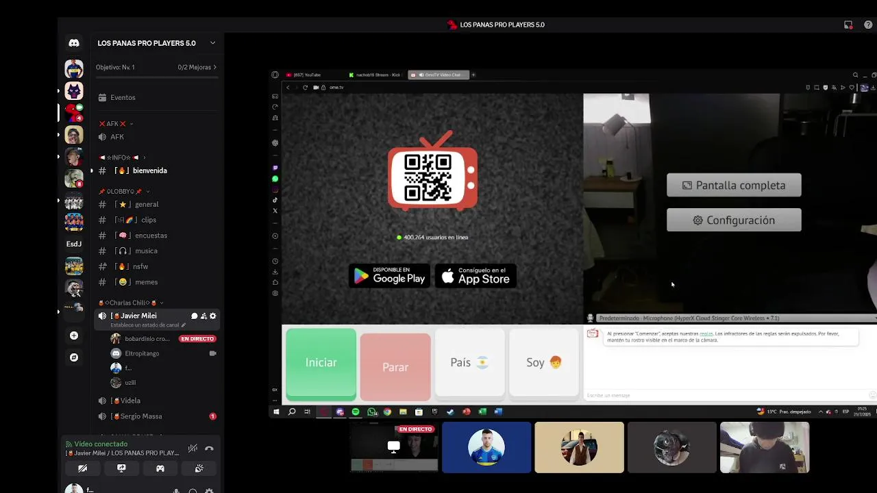877x493 pixels.
Task: Open the Soy gender selector
Action: point(544,363)
